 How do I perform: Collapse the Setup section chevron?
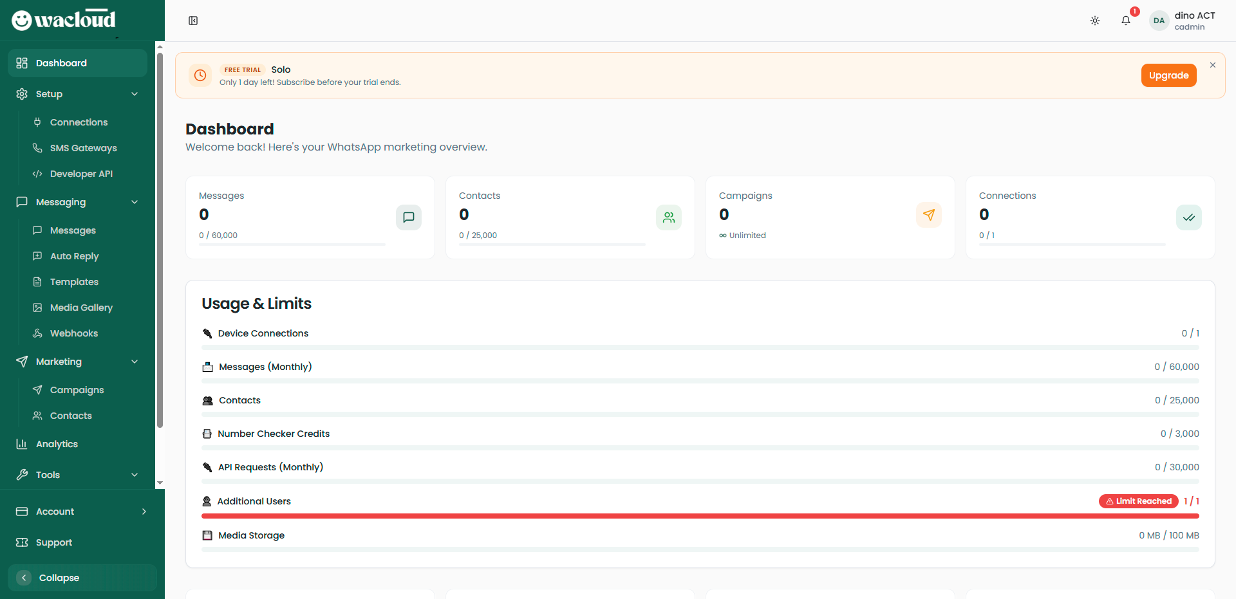click(135, 94)
